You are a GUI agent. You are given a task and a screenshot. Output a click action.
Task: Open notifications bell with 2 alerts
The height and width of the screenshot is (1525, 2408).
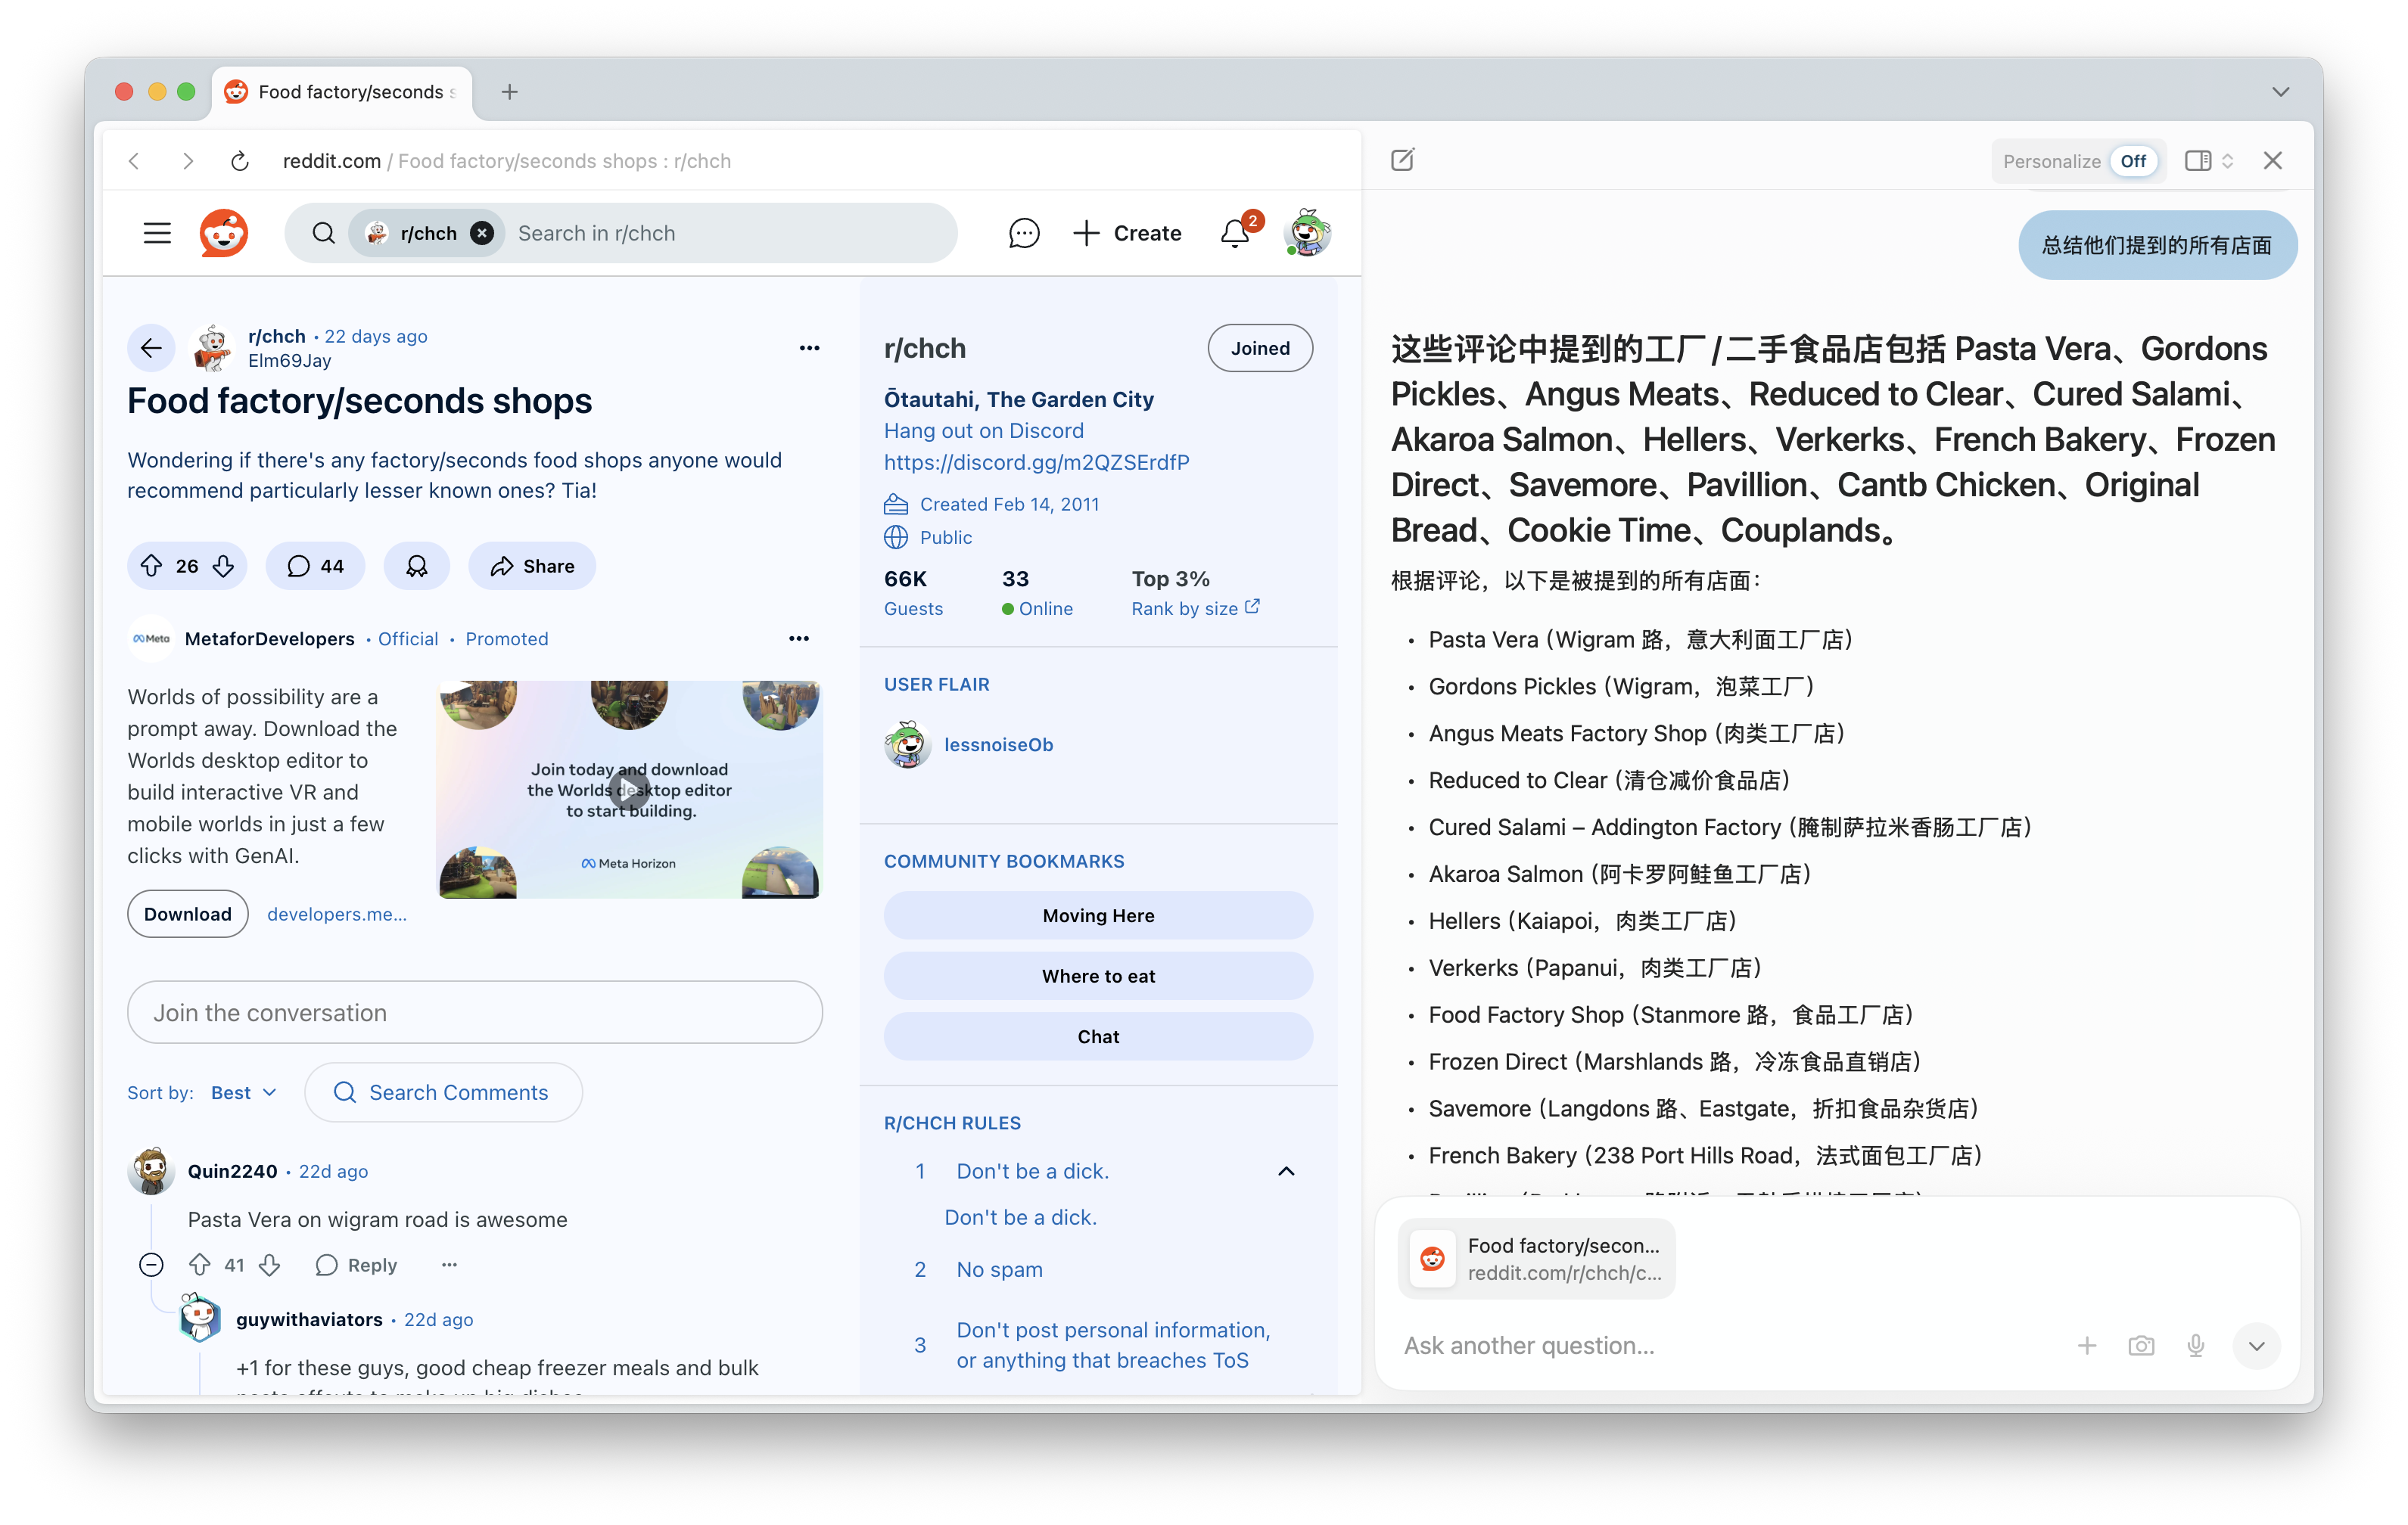pos(1236,233)
